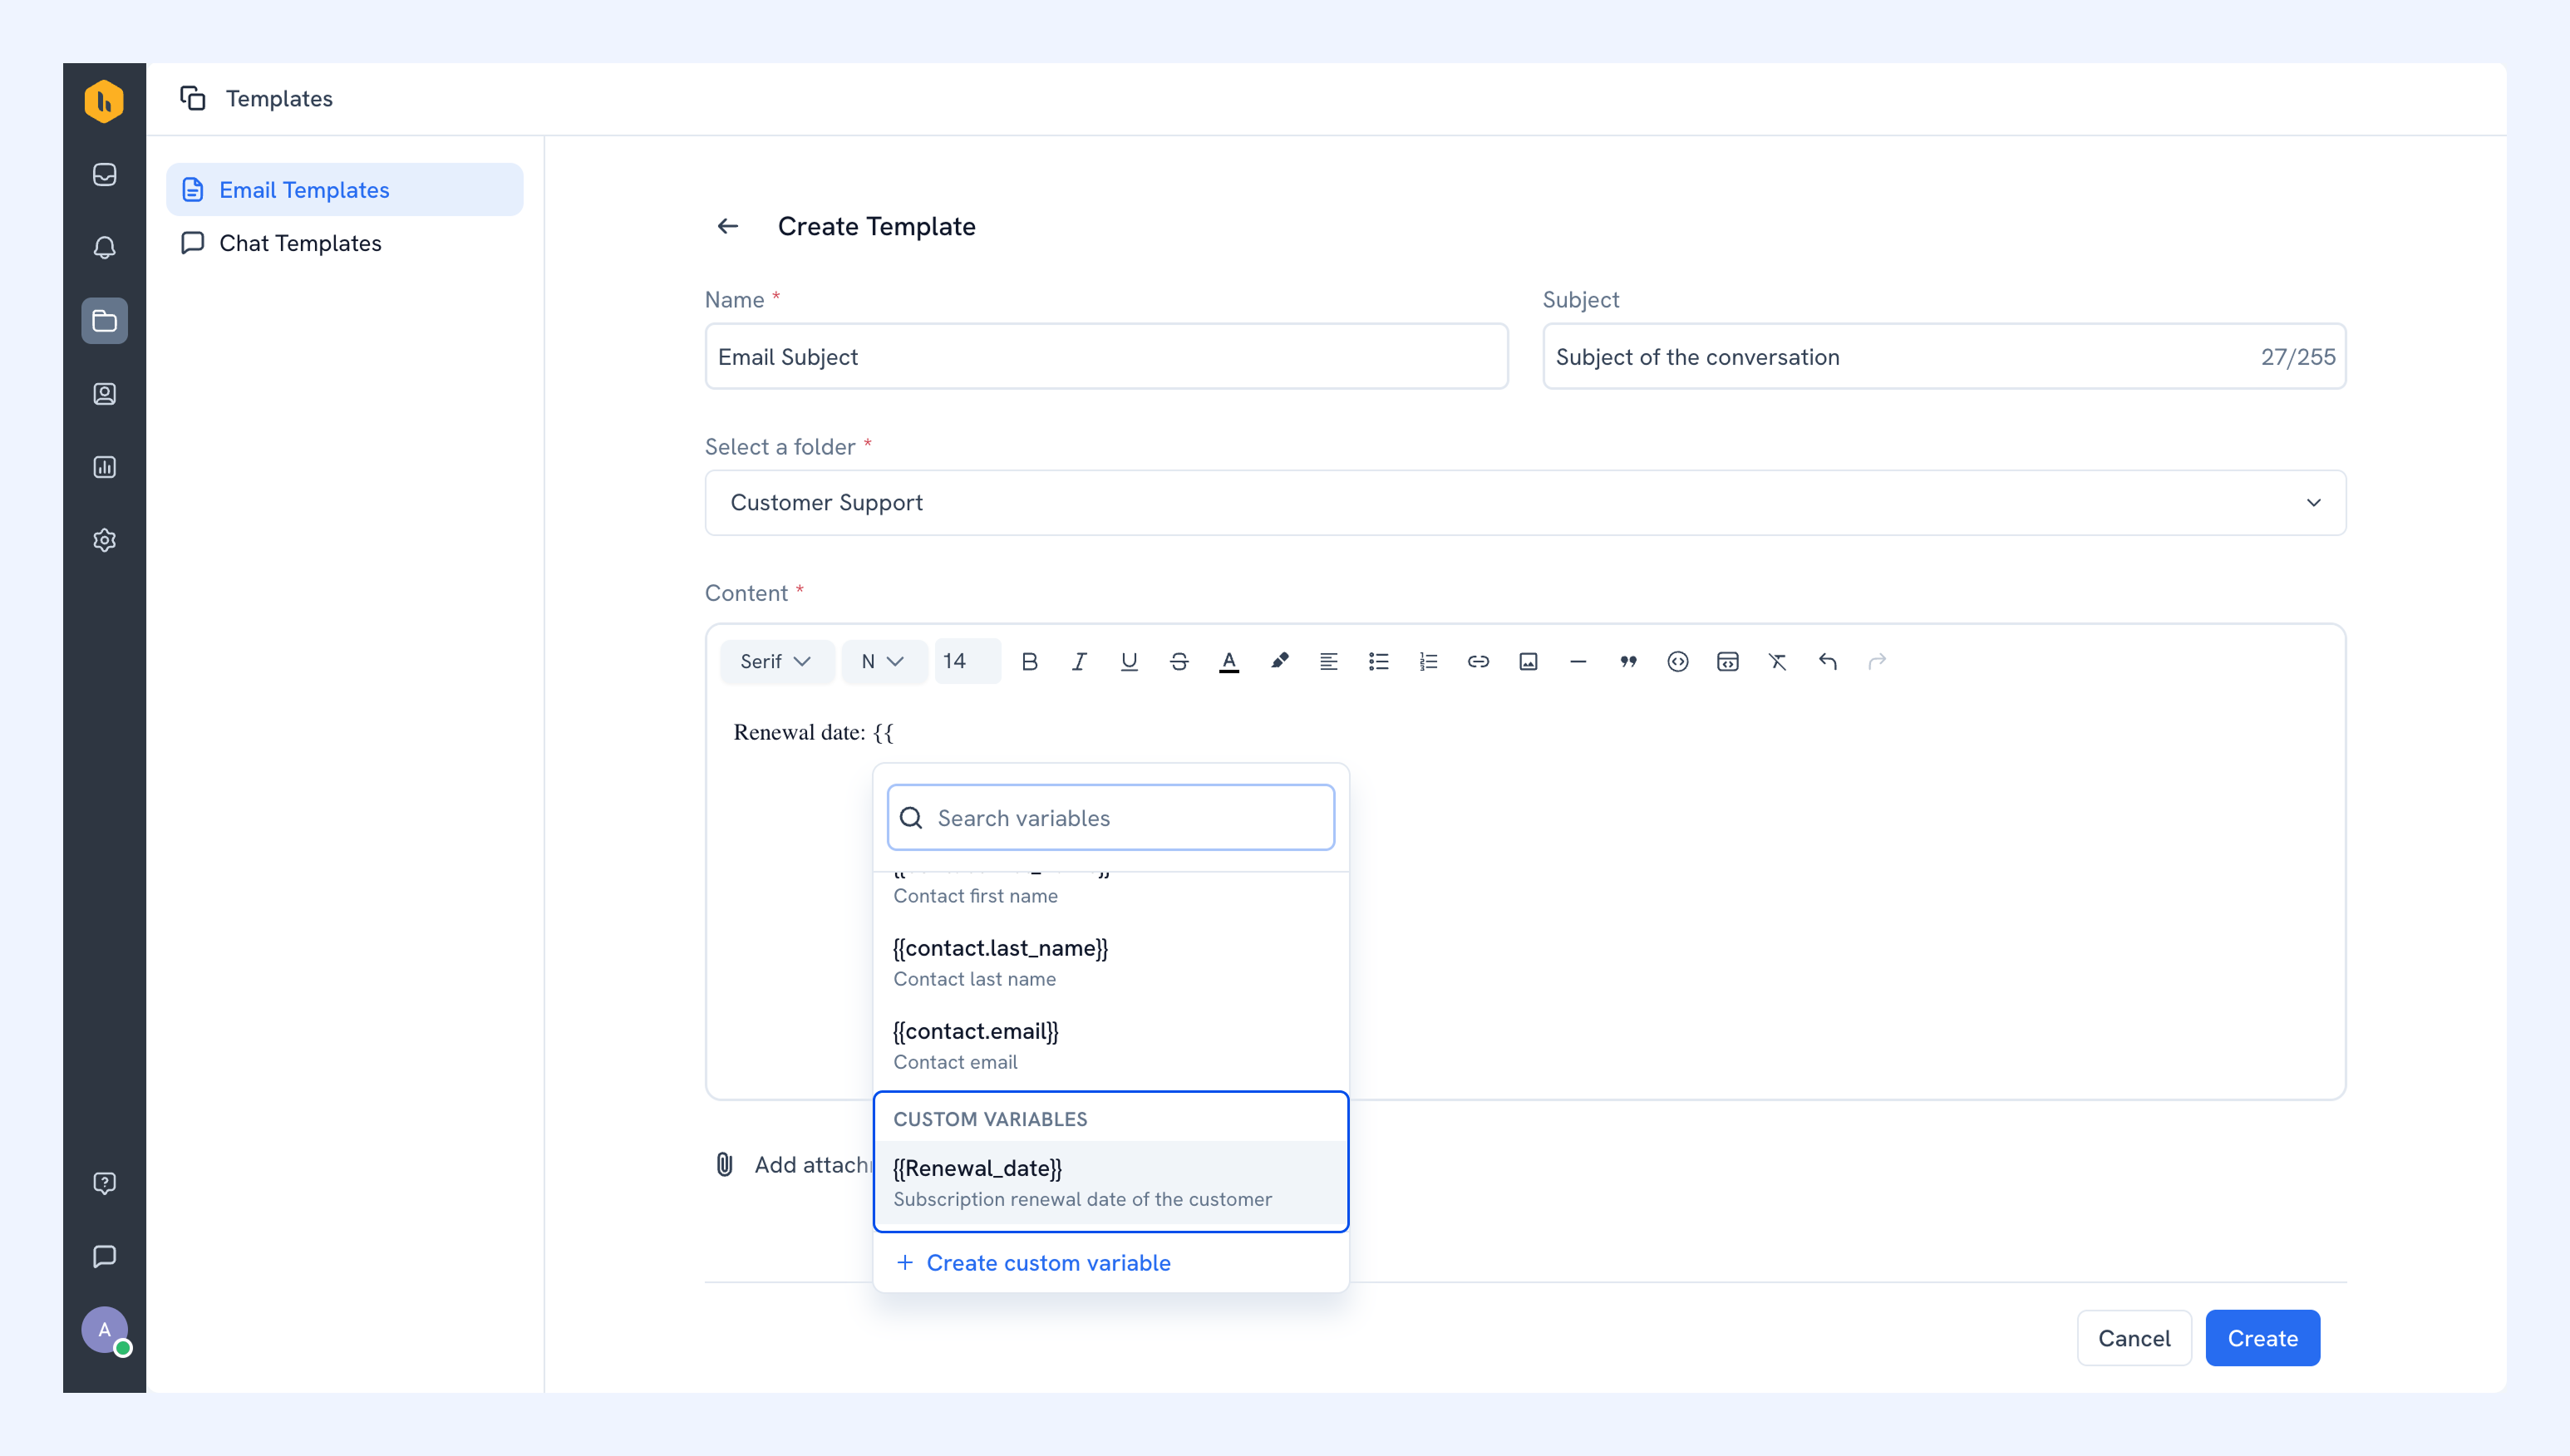Focus the Search variables field
2570x1456 pixels.
coord(1110,818)
